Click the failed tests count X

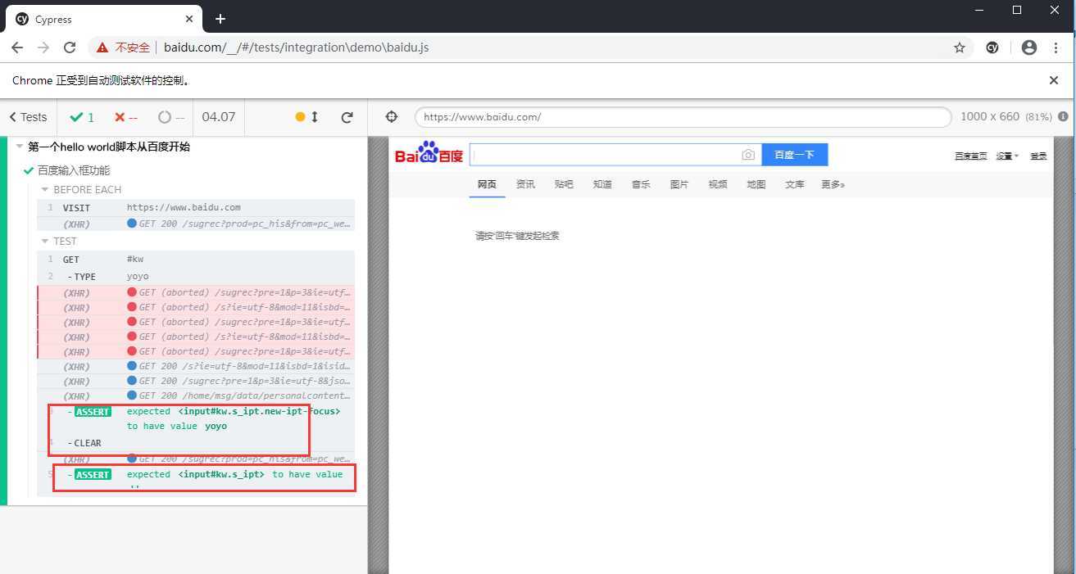pos(125,117)
